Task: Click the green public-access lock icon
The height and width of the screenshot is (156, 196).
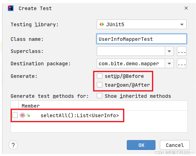Action: pyautogui.click(x=28, y=115)
